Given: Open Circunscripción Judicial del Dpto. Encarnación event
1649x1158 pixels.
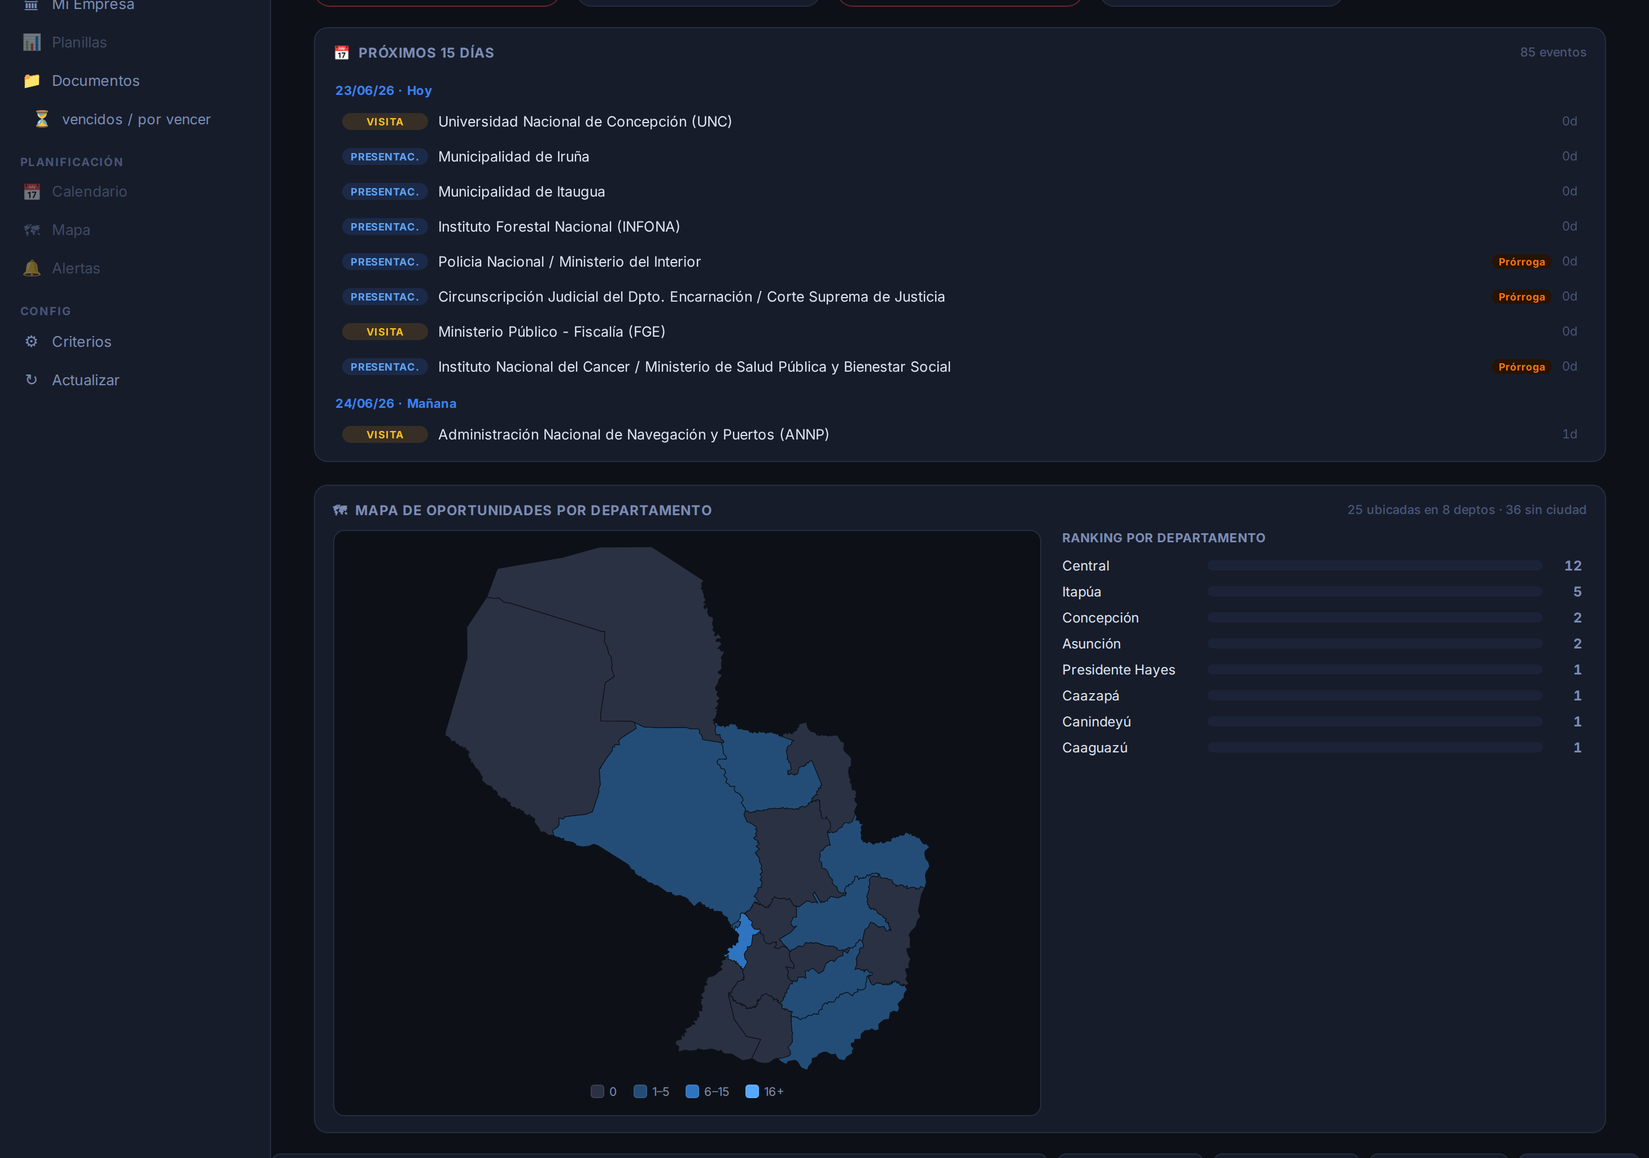Looking at the screenshot, I should tap(959, 297).
